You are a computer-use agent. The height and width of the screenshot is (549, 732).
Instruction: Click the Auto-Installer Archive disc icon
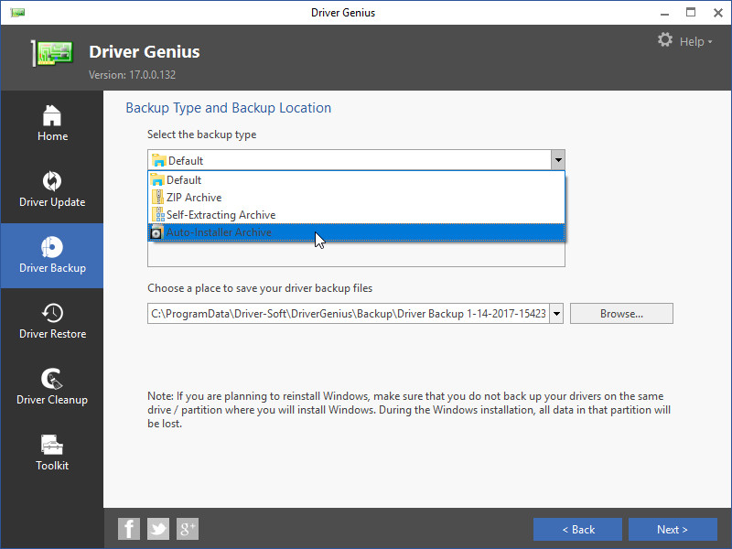click(156, 232)
